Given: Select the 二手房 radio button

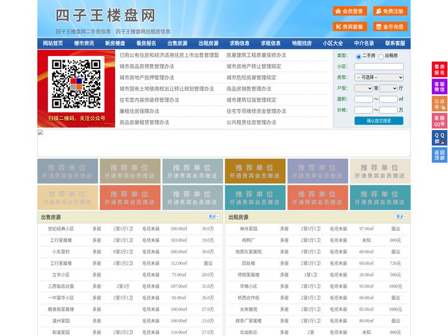Looking at the screenshot, I should click(x=358, y=57).
